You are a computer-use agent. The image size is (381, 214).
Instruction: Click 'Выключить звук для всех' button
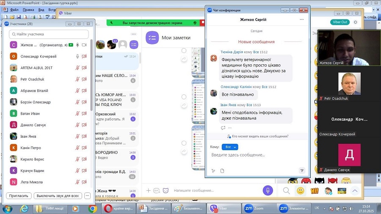coord(58,196)
